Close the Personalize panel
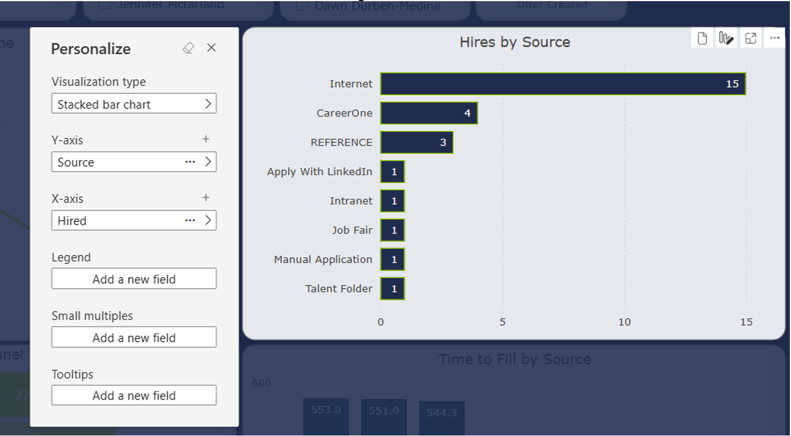Viewport: 791px width, 436px height. click(211, 48)
